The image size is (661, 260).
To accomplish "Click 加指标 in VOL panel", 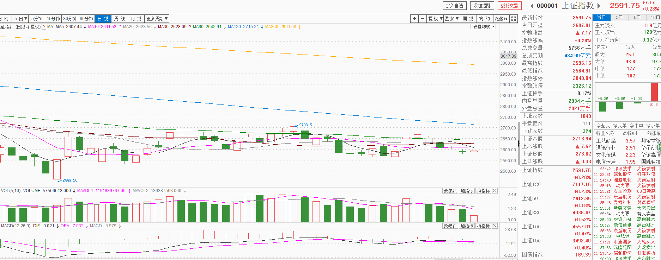I will click(x=467, y=191).
